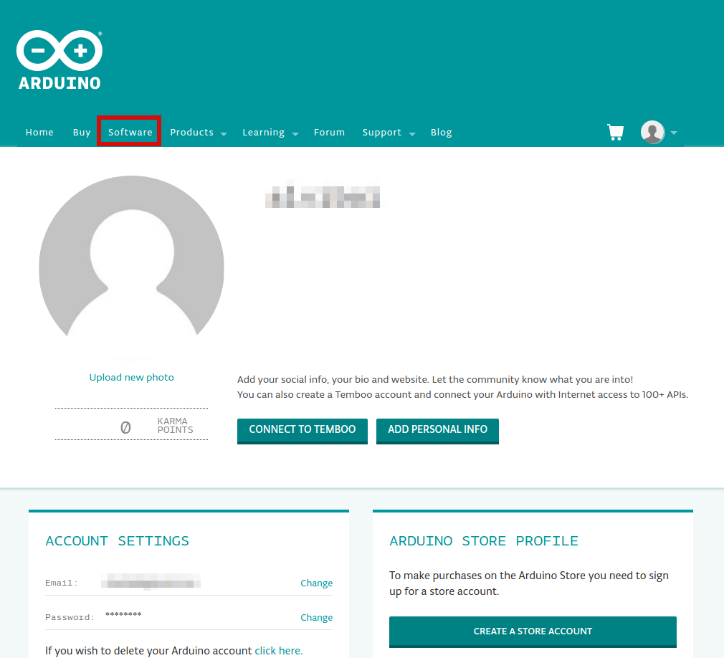Click the Upload new photo link
Viewport: 724px width, 658px height.
click(x=132, y=378)
